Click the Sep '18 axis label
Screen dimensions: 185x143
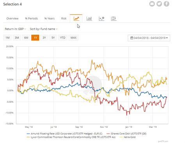tap(79, 127)
